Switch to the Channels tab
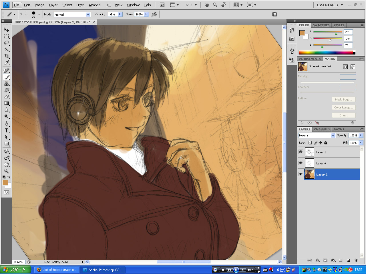The height and width of the screenshot is (274, 366). click(322, 129)
